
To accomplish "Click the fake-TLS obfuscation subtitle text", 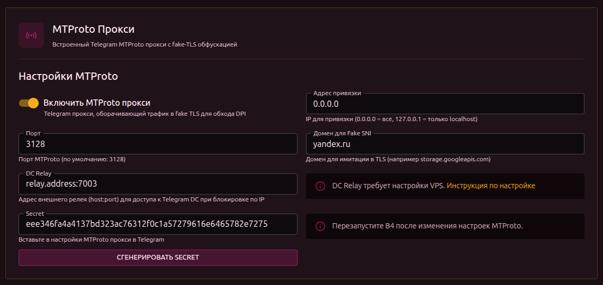I will point(145,45).
